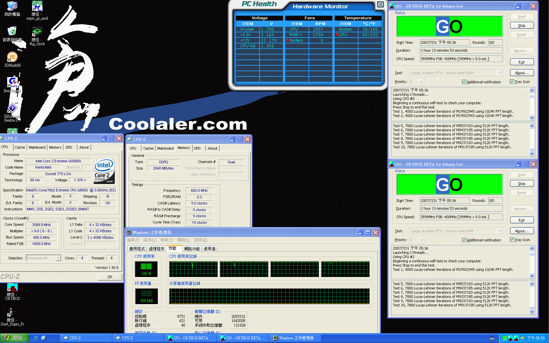The height and width of the screenshot is (343, 549).
Task: Click upper ORTHOS first log scrollbar down arrow
Action: 532,118
